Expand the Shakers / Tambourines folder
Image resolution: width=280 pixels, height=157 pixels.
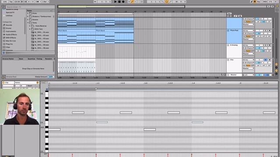[28, 17]
